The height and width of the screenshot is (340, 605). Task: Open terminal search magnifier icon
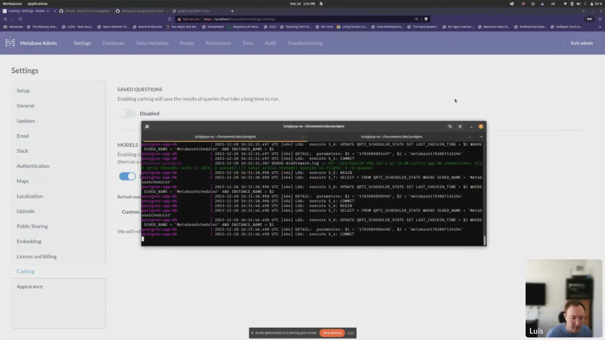(x=450, y=127)
